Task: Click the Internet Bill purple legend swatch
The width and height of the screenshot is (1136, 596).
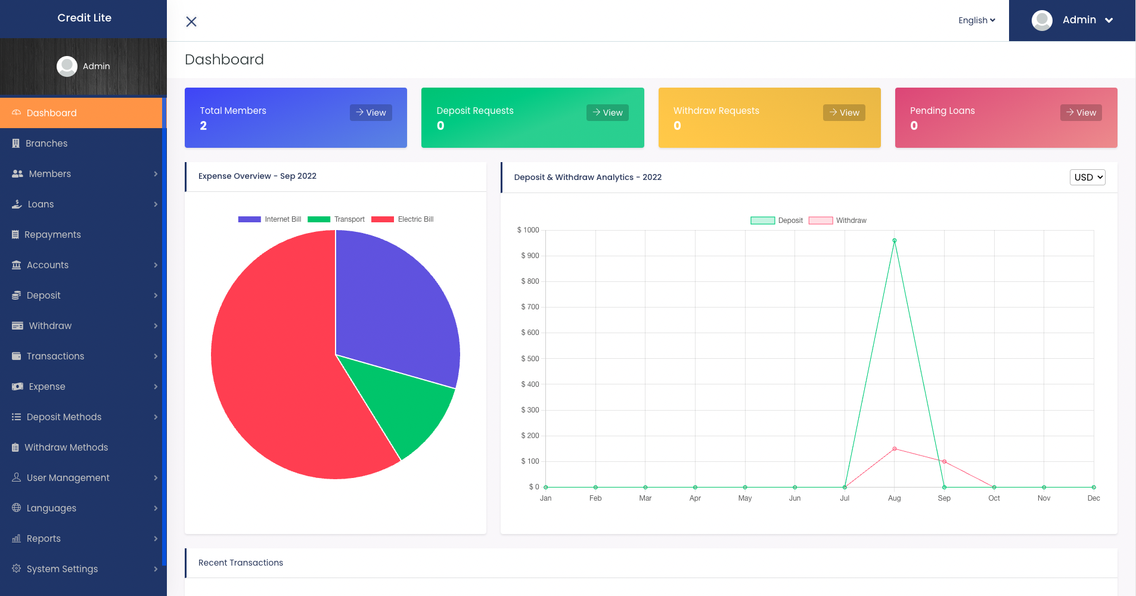Action: pos(249,219)
